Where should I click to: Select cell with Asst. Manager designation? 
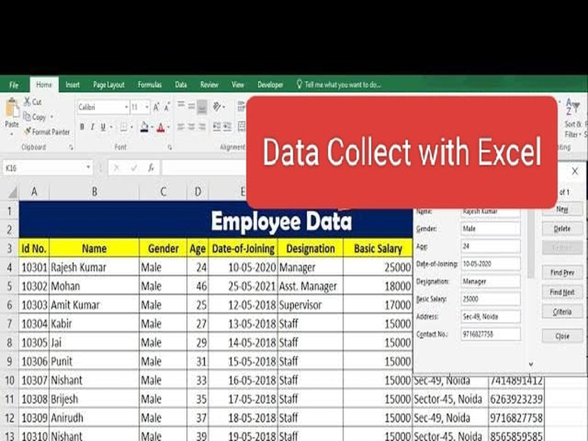click(310, 286)
